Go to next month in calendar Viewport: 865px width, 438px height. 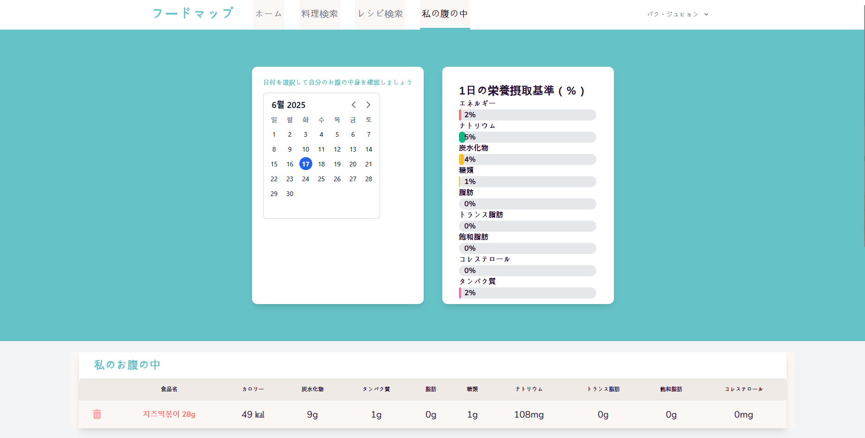point(368,105)
